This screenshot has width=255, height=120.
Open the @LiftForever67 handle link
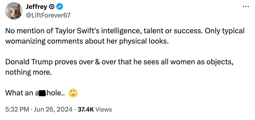coord(48,15)
